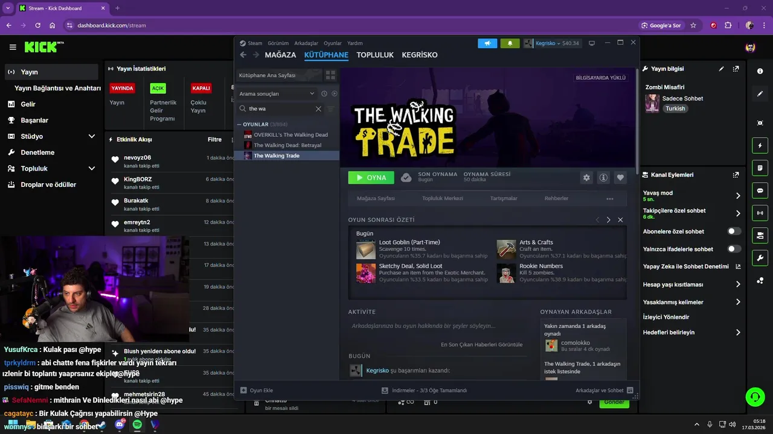Edit stream info with pencil icon
Screen dimensions: 773x434
coord(721,69)
